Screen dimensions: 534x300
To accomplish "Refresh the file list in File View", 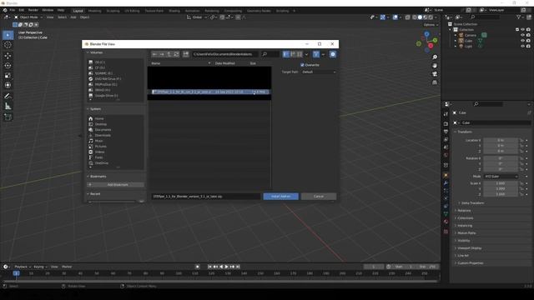I will point(176,54).
